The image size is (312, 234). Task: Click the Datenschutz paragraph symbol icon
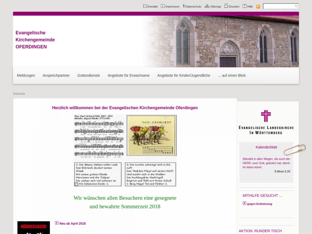pos(184,6)
